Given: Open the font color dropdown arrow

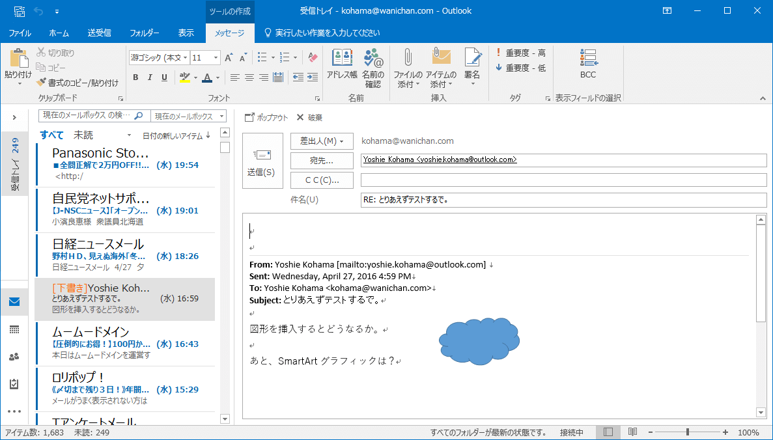Looking at the screenshot, I should (x=218, y=77).
